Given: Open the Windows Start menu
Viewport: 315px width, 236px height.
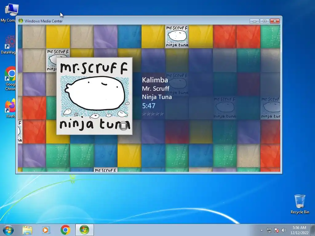Looking at the screenshot, I should [x=8, y=230].
